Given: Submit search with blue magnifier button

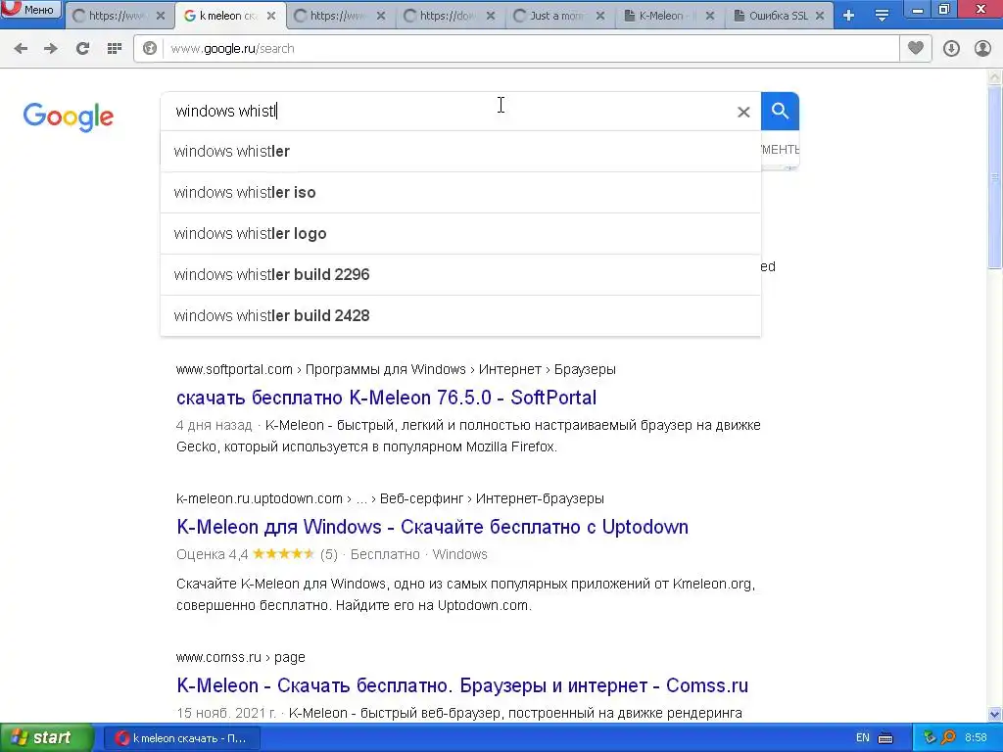Looking at the screenshot, I should click(780, 112).
